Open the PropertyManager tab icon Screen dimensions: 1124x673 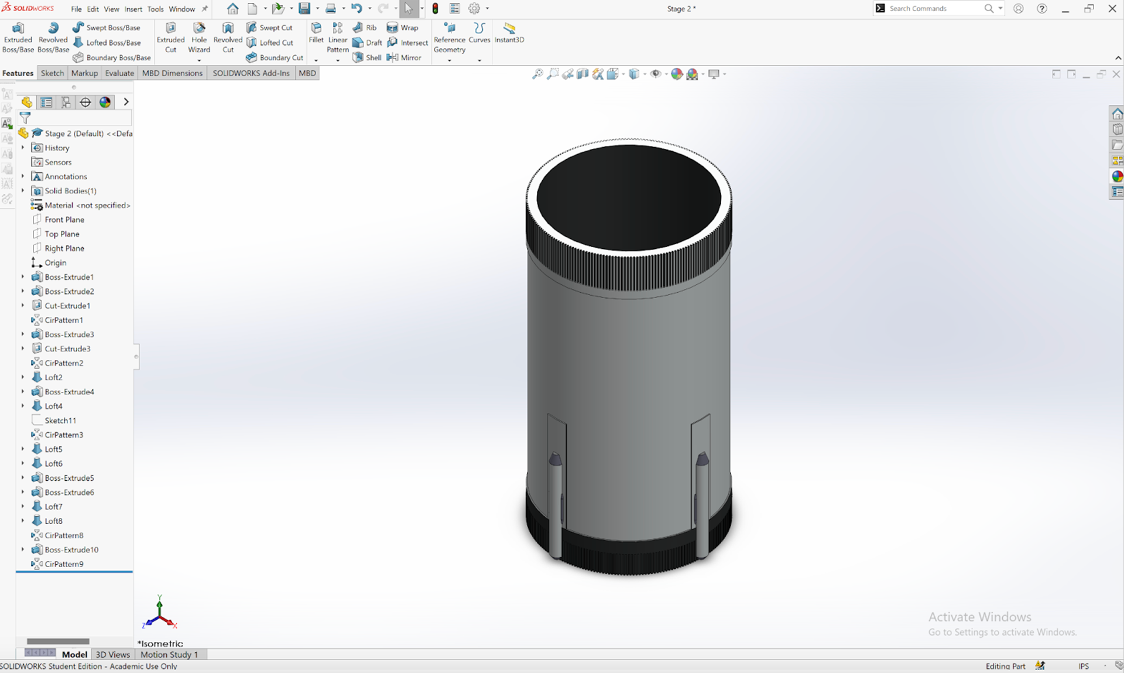coord(46,102)
